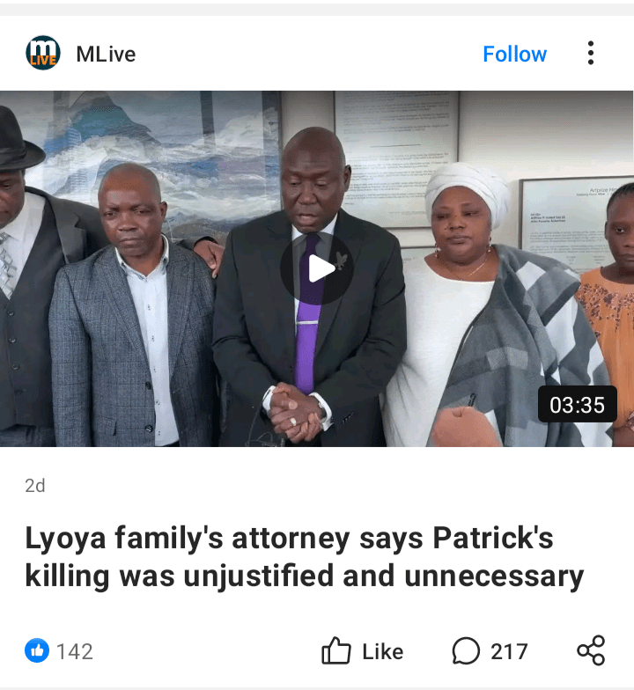Share the post with the share icon
This screenshot has width=634, height=690.
(x=591, y=650)
